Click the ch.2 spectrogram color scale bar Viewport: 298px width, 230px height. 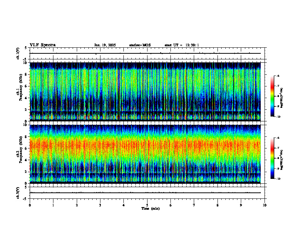(272, 158)
